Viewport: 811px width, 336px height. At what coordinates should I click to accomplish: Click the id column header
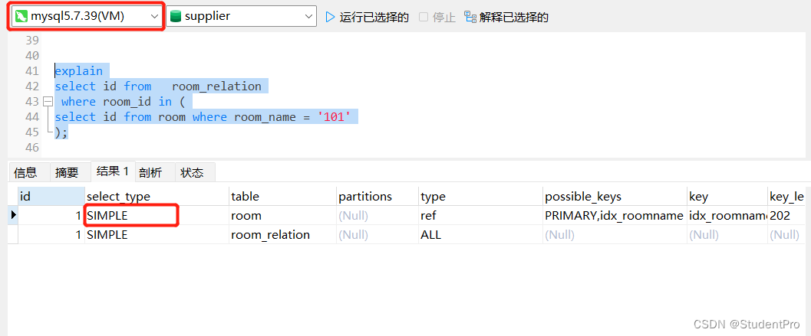[51, 197]
